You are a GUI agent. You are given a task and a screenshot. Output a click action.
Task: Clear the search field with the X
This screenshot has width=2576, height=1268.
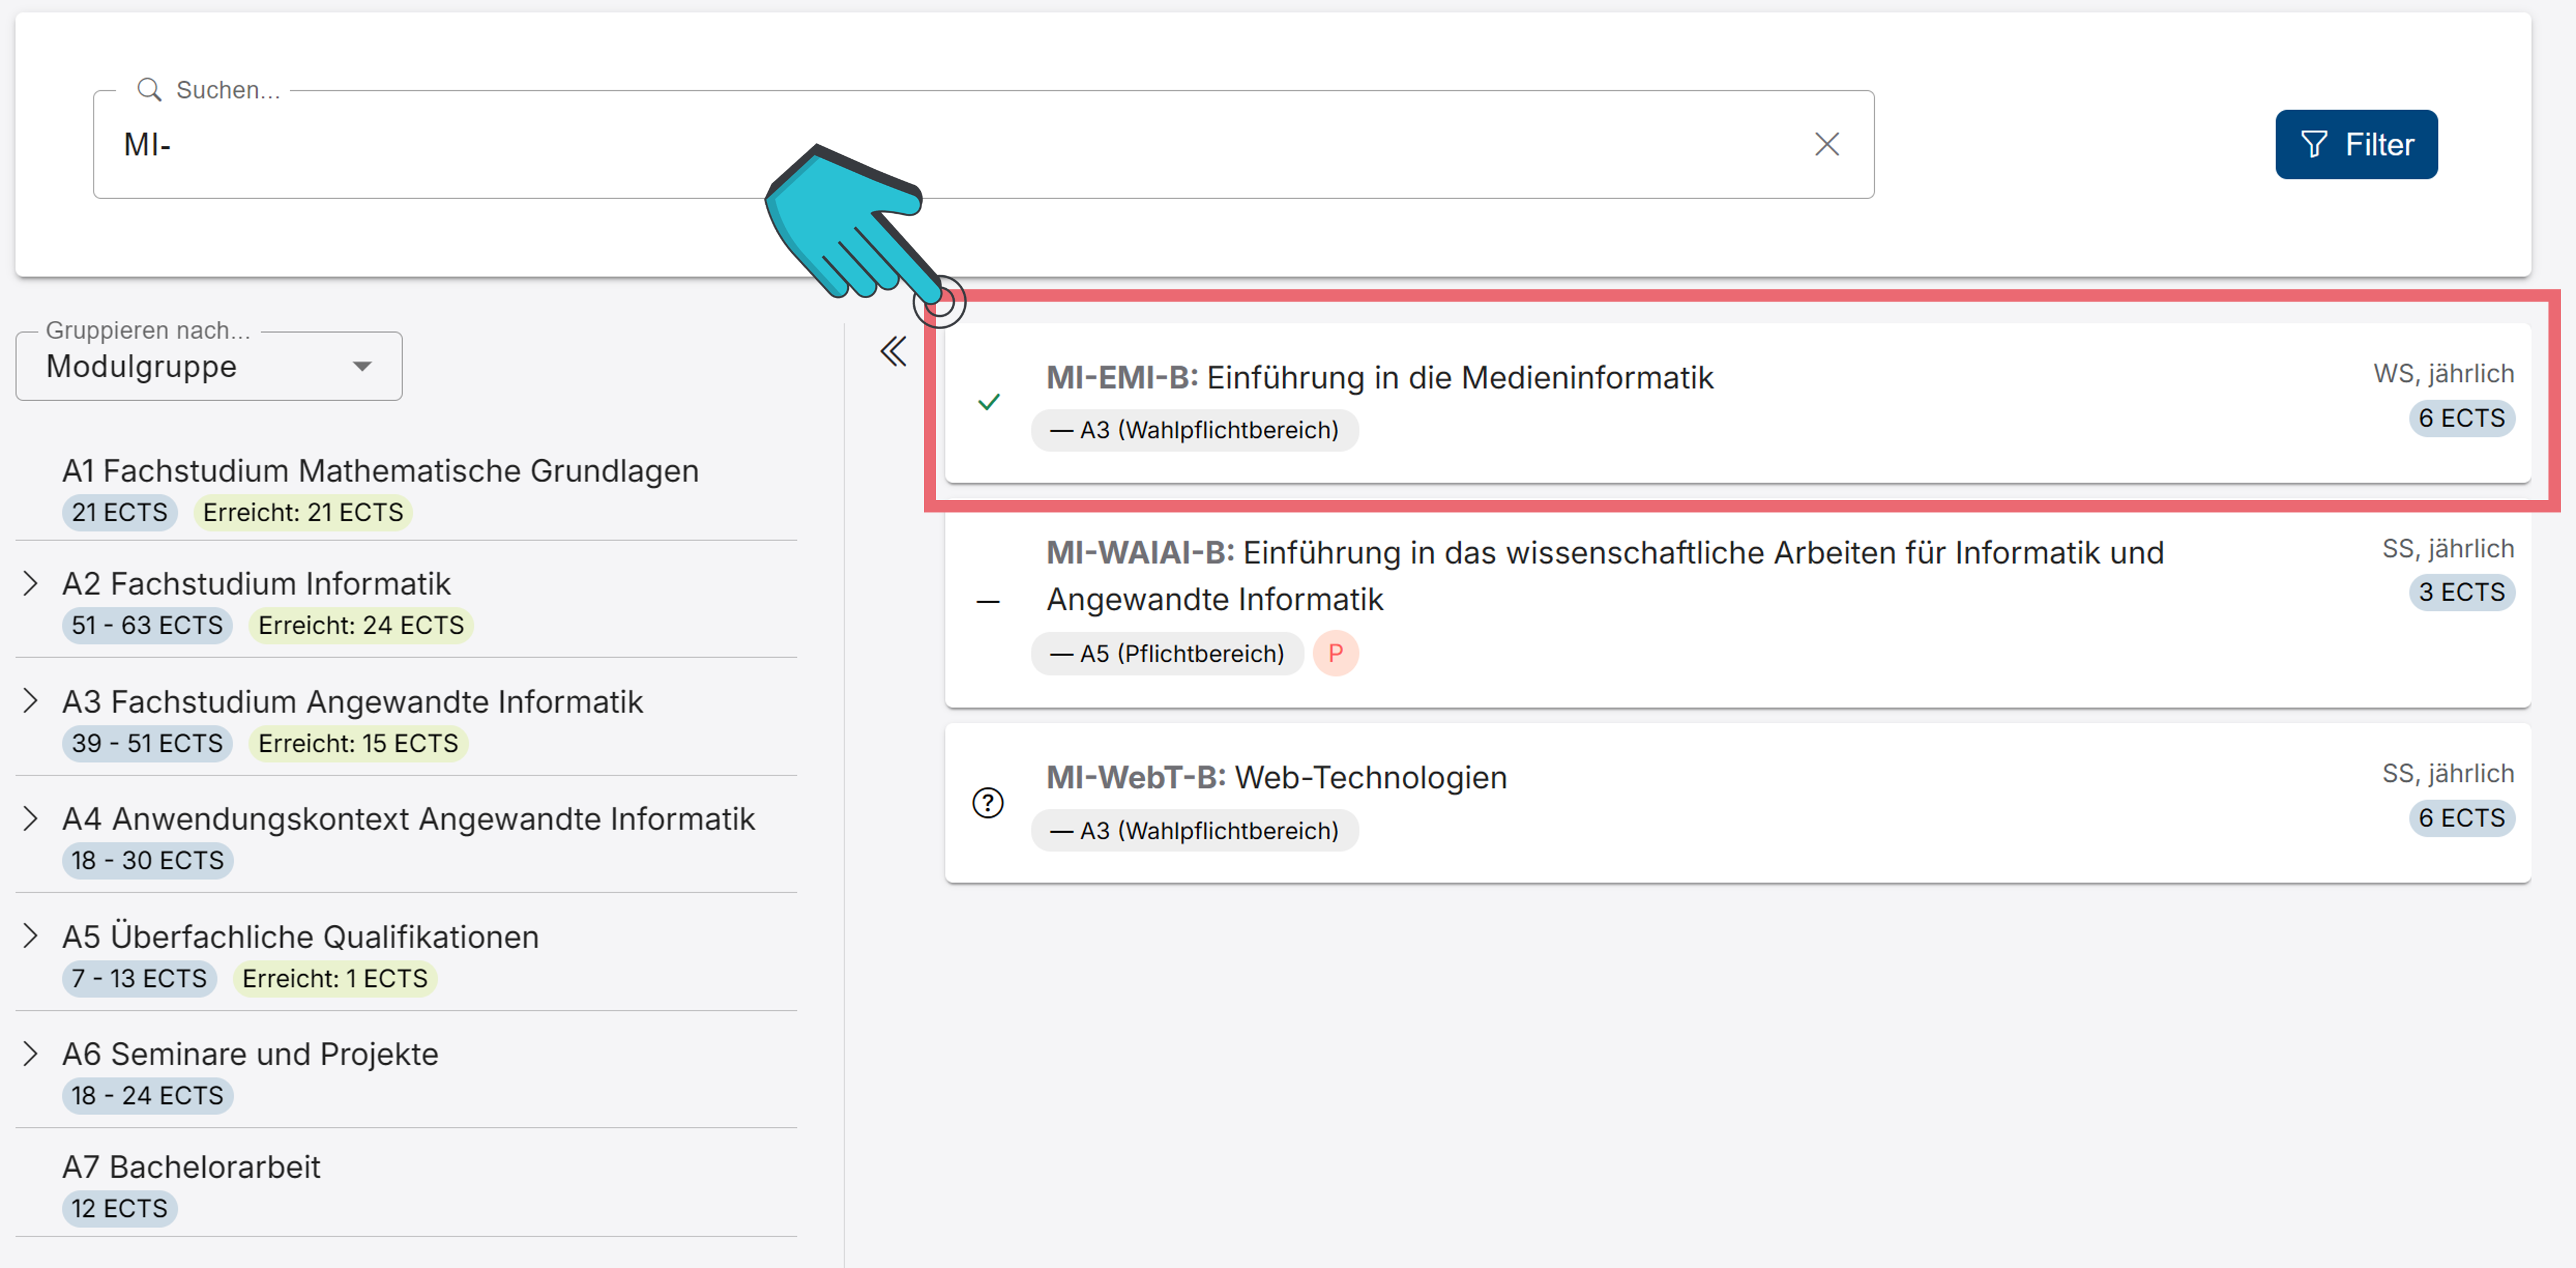tap(1826, 144)
